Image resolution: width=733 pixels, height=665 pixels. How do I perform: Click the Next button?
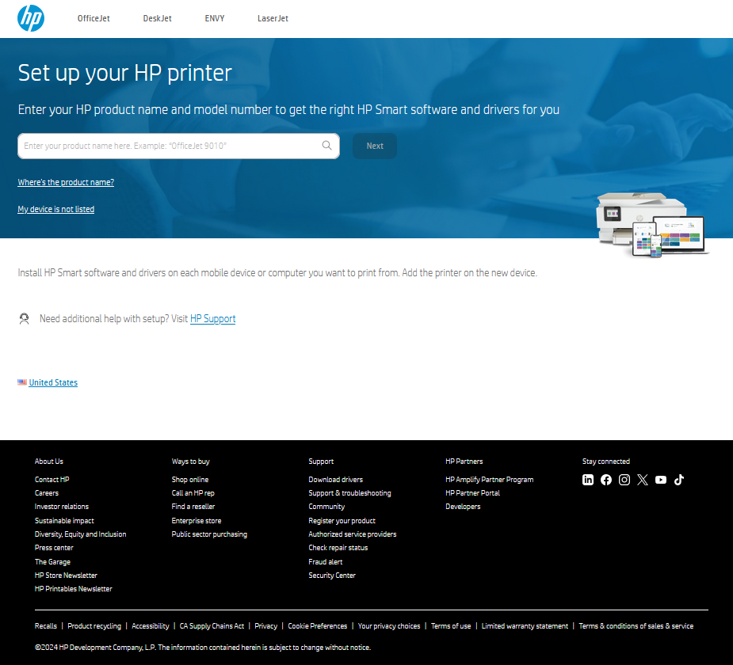[374, 146]
